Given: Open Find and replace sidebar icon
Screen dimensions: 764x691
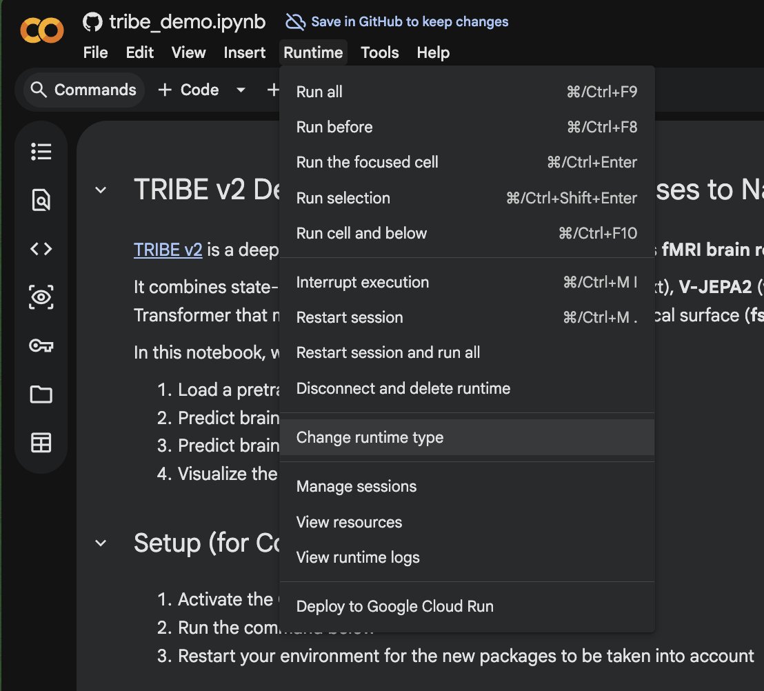Looking at the screenshot, I should coord(41,201).
